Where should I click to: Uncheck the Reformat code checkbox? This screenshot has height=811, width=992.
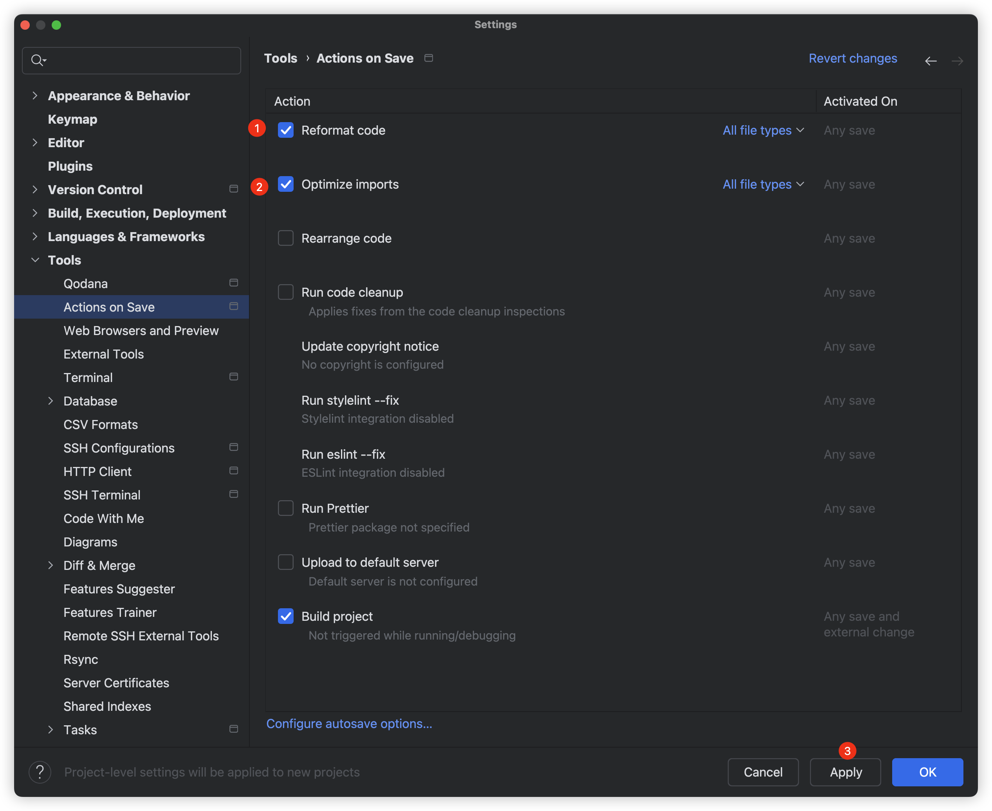[285, 130]
